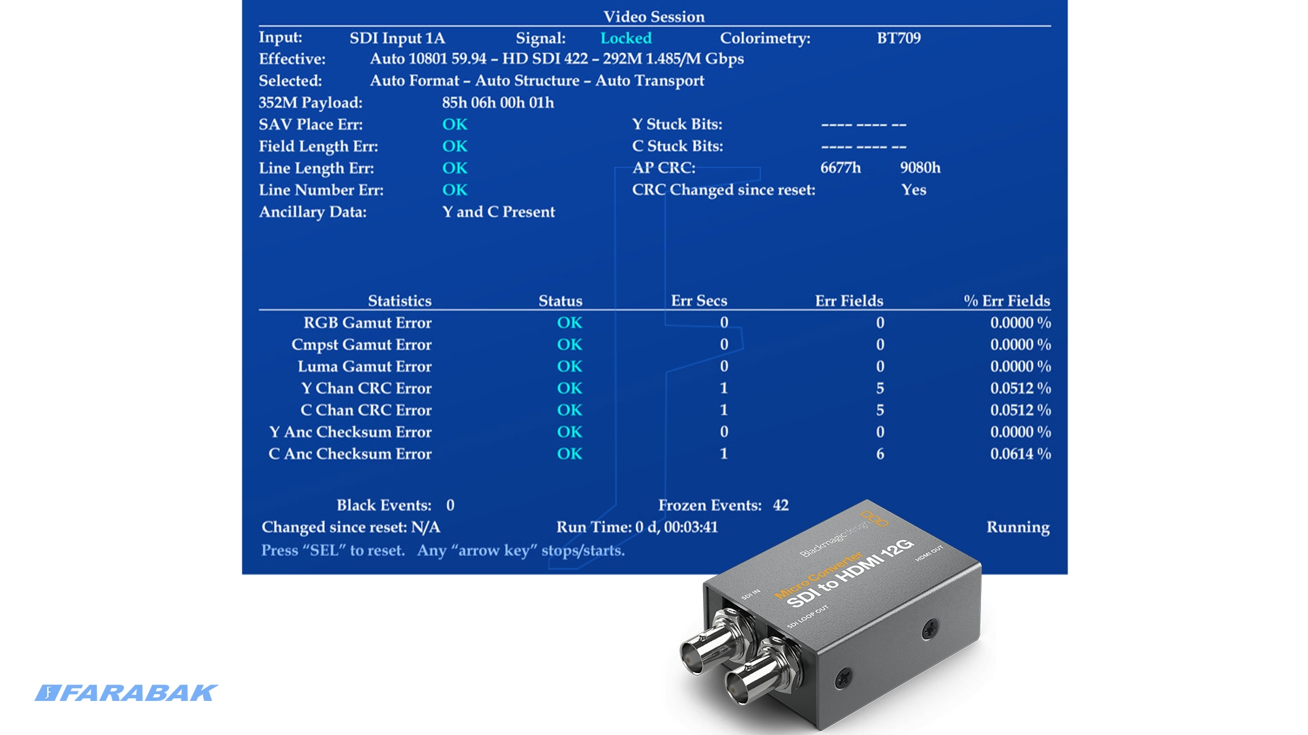Click the Video Session title

[653, 16]
